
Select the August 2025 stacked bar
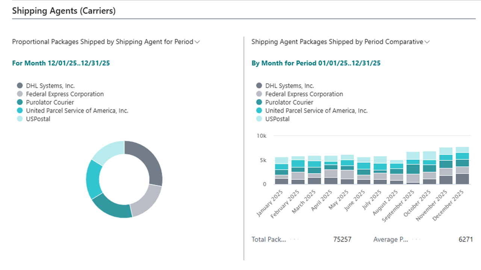tap(397, 172)
